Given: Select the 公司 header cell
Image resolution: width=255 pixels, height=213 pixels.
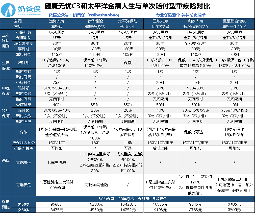Looking at the screenshot, I should [18, 21].
